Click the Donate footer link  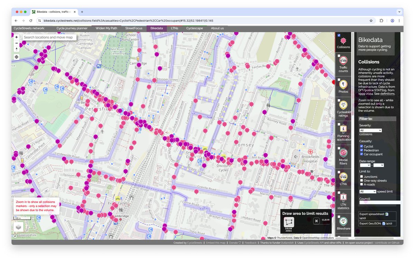pos(235,243)
